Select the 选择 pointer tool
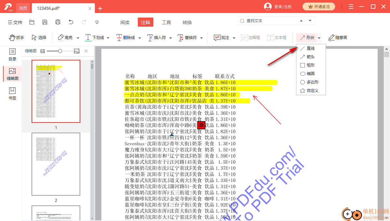390x221 pixels. [39, 38]
